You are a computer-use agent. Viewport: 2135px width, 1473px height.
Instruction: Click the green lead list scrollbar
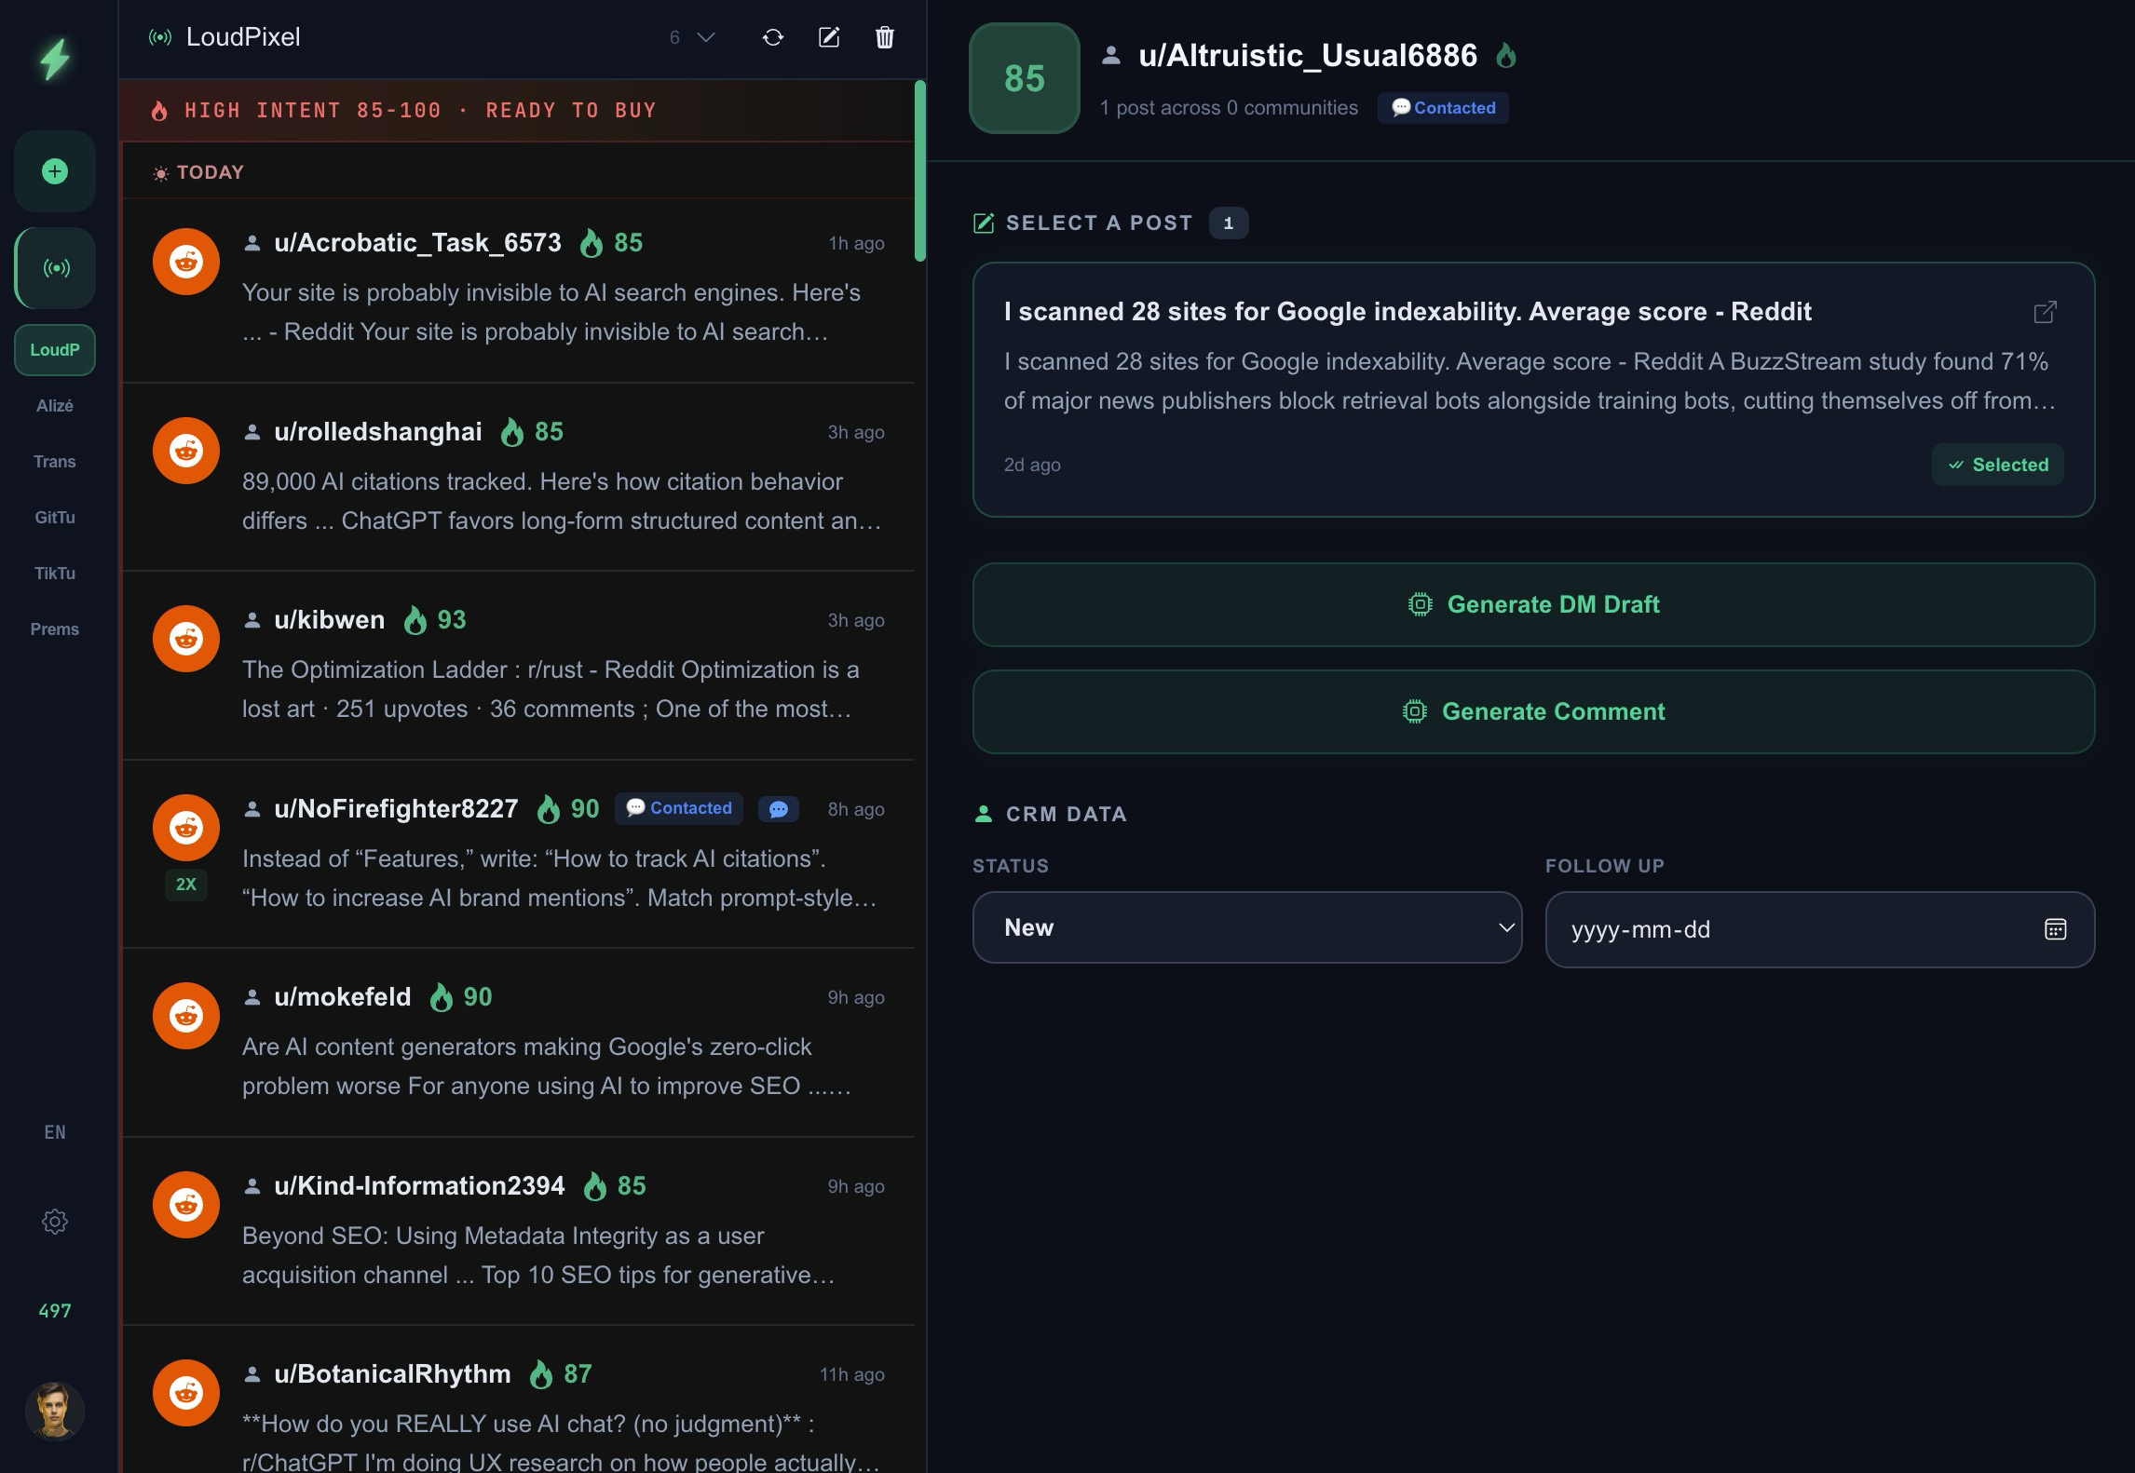[x=920, y=172]
